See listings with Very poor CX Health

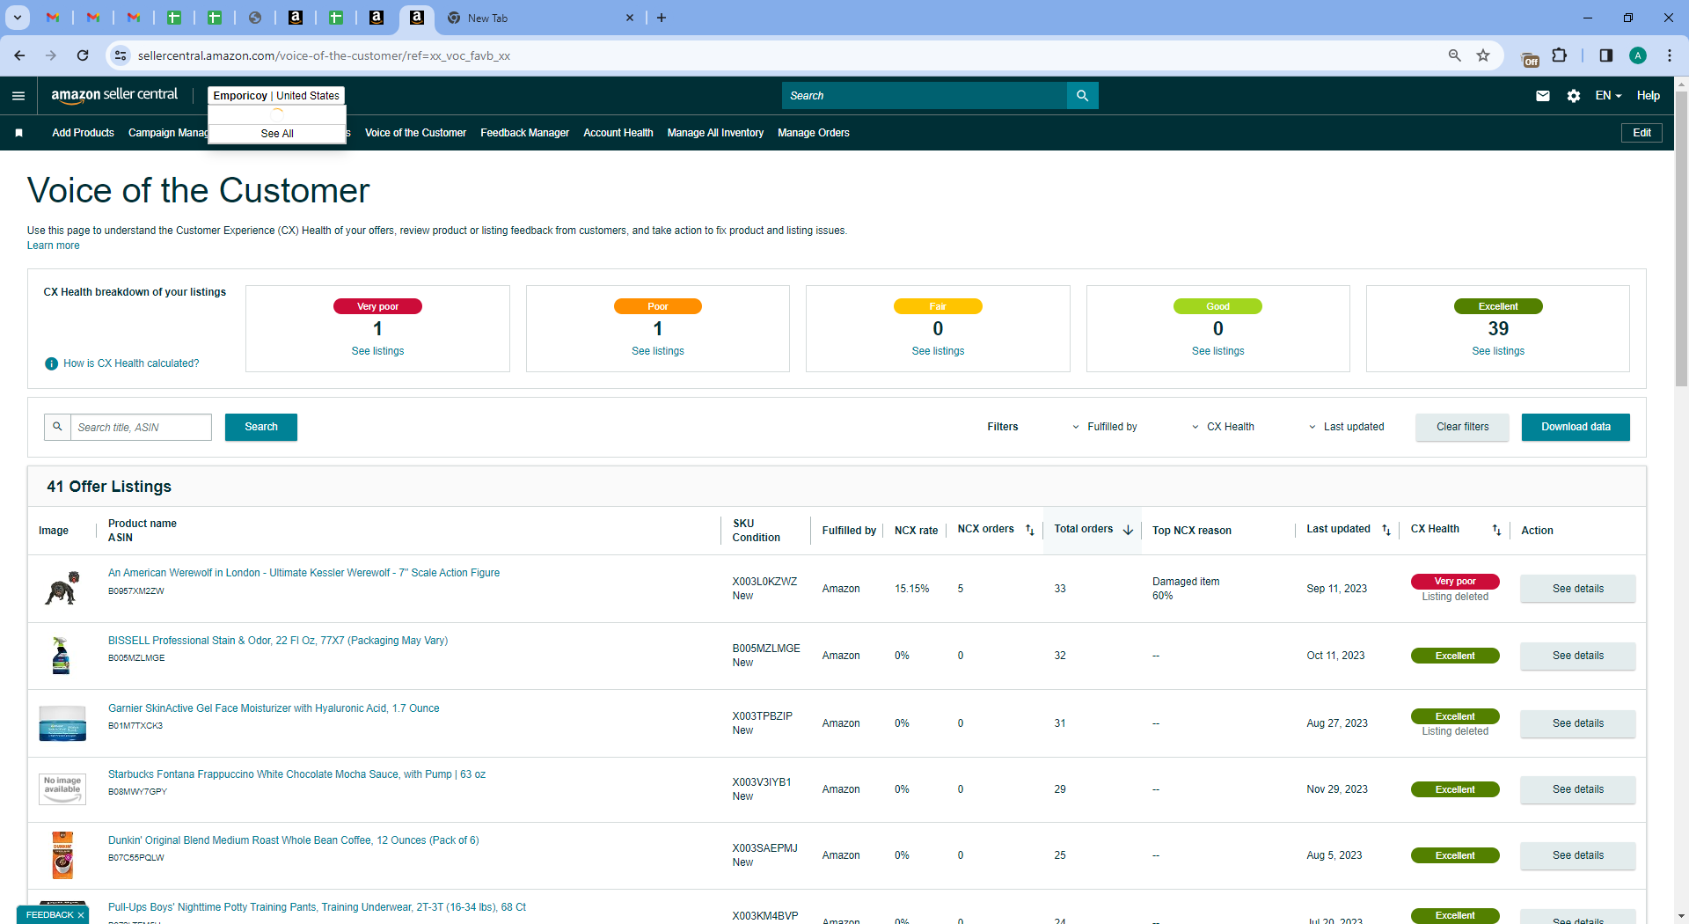pos(377,351)
